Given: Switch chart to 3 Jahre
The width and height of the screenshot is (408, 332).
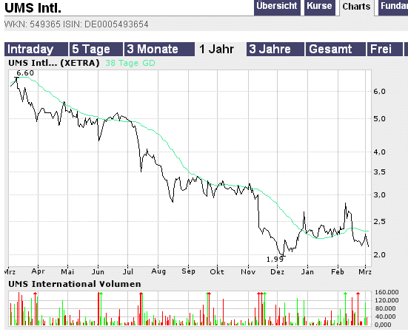Looking at the screenshot, I should (x=275, y=49).
